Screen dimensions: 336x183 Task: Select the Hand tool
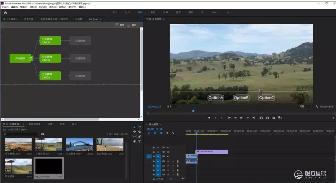click(x=134, y=141)
